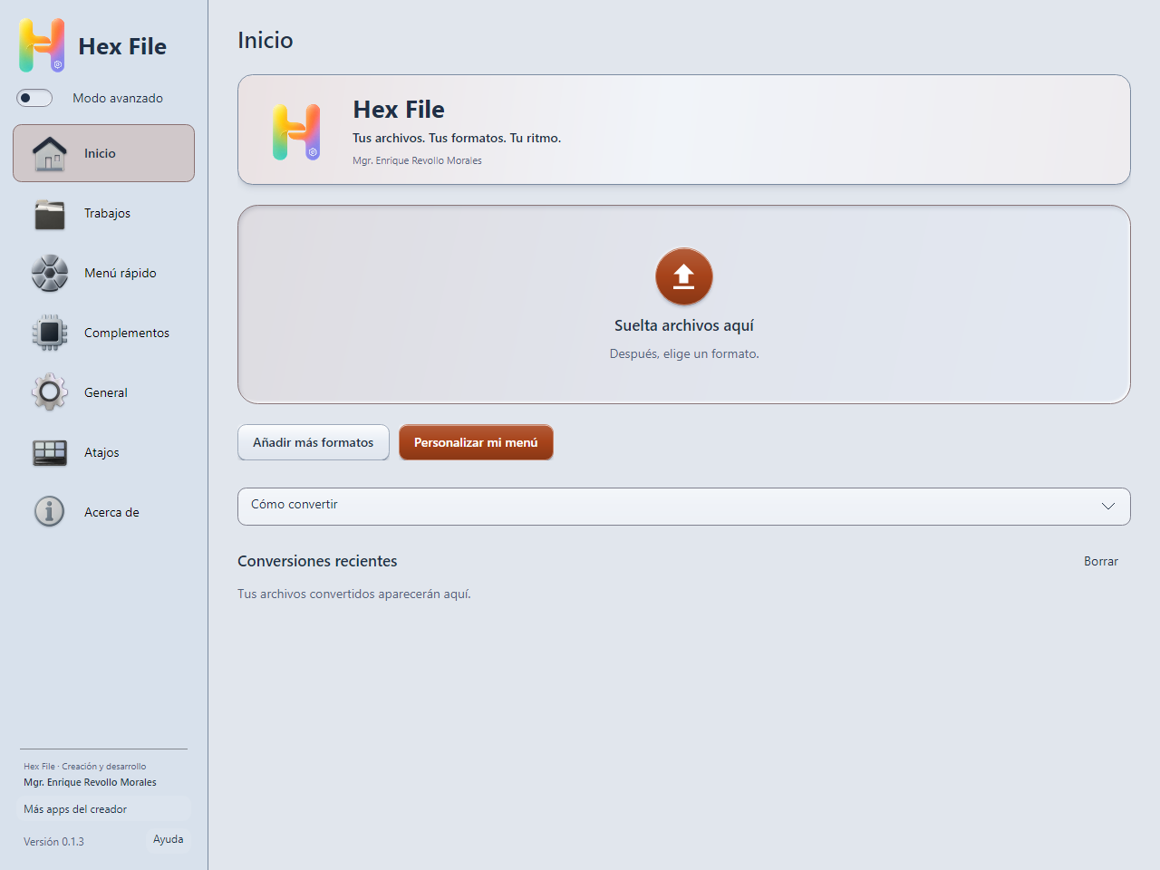The image size is (1160, 870).
Task: Click the orange upload arrow icon
Action: pos(684,276)
